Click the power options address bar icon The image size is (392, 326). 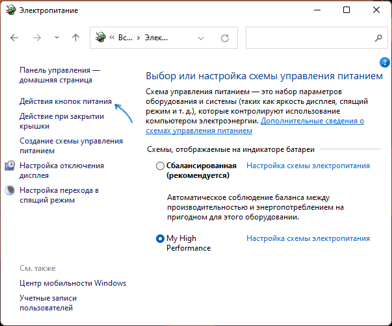point(101,38)
